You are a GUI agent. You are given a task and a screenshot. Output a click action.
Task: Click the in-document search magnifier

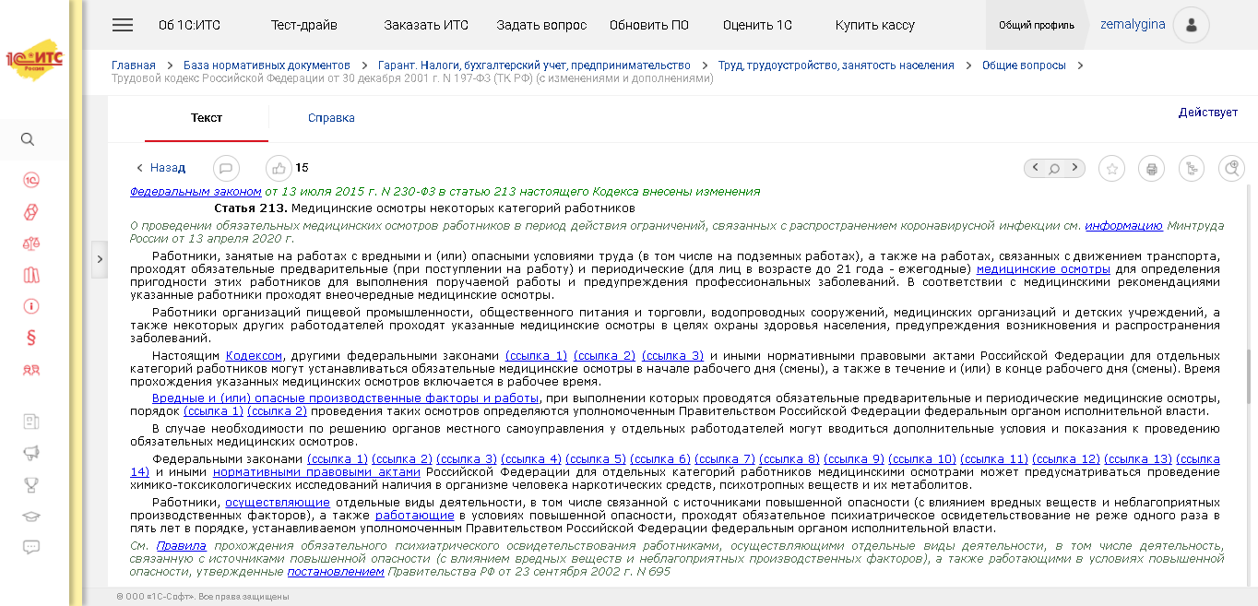1054,168
